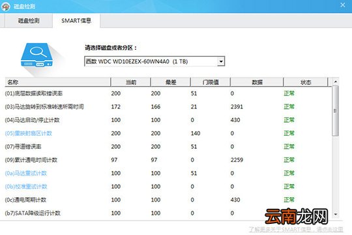Select the (0c)通电周期计数 row
The image size is (352, 235).
(168, 200)
